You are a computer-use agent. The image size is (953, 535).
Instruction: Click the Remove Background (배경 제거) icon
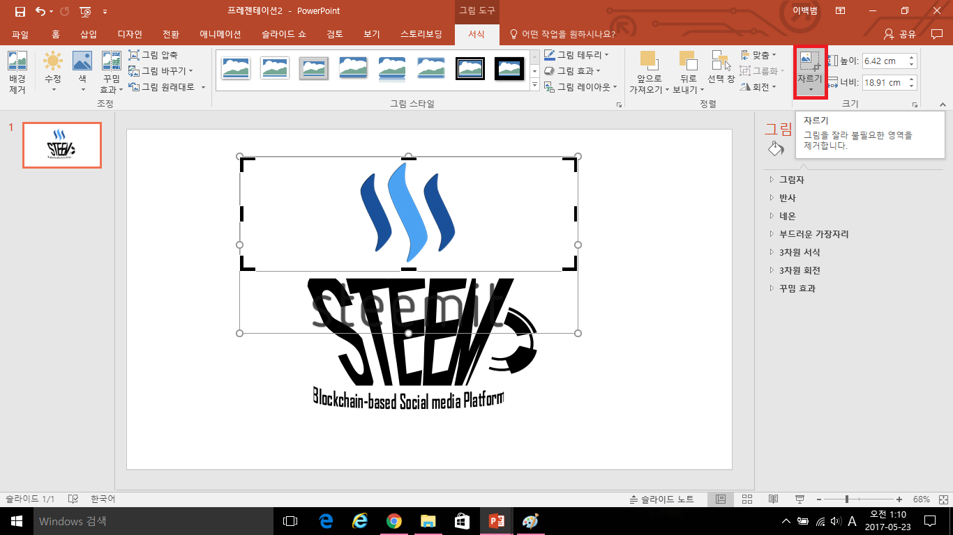[17, 61]
